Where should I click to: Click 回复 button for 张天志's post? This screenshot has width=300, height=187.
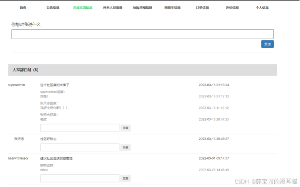125,147
